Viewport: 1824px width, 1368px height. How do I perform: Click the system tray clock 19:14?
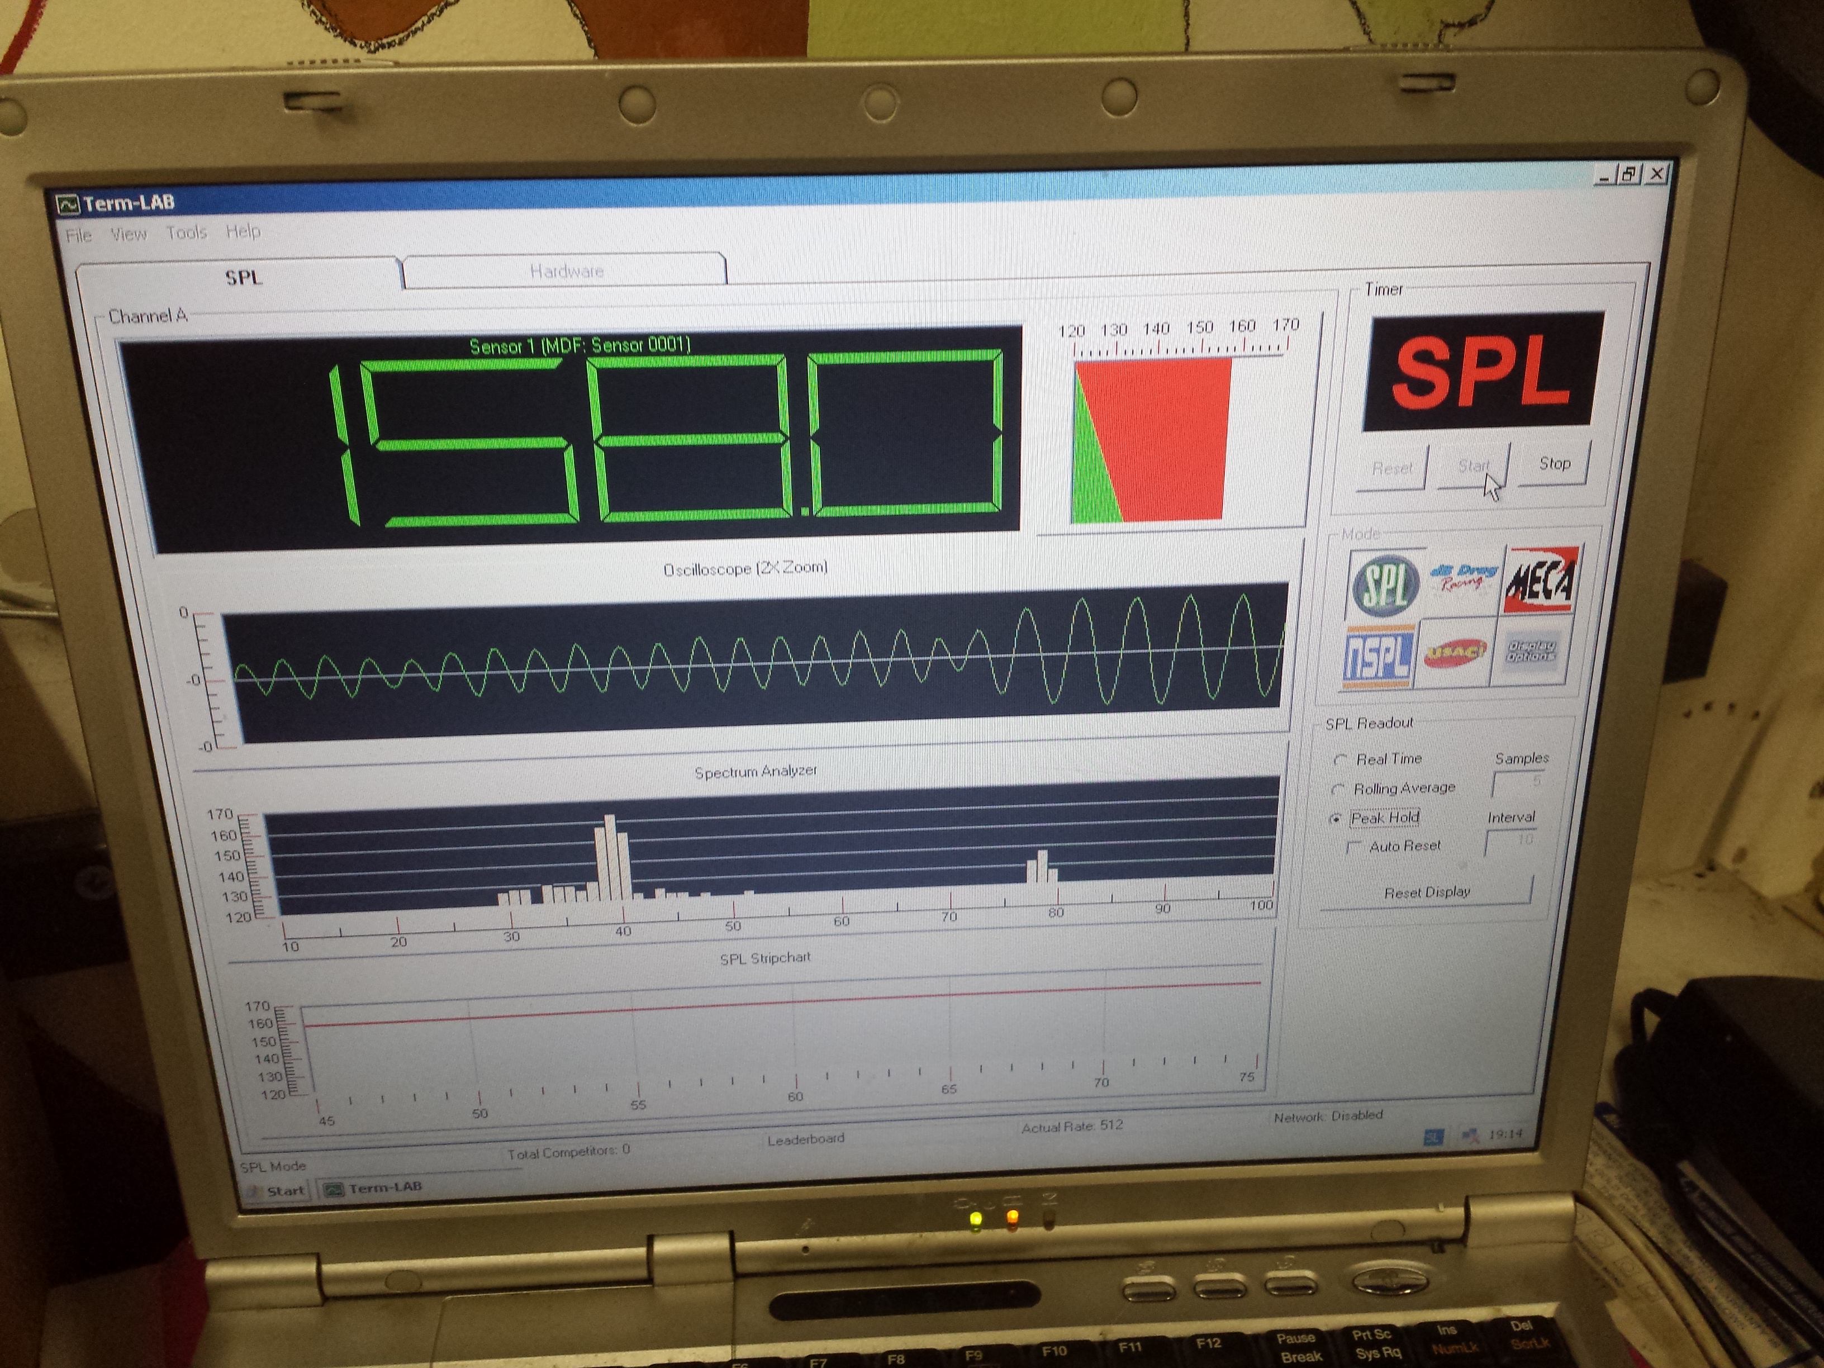click(x=1505, y=1134)
